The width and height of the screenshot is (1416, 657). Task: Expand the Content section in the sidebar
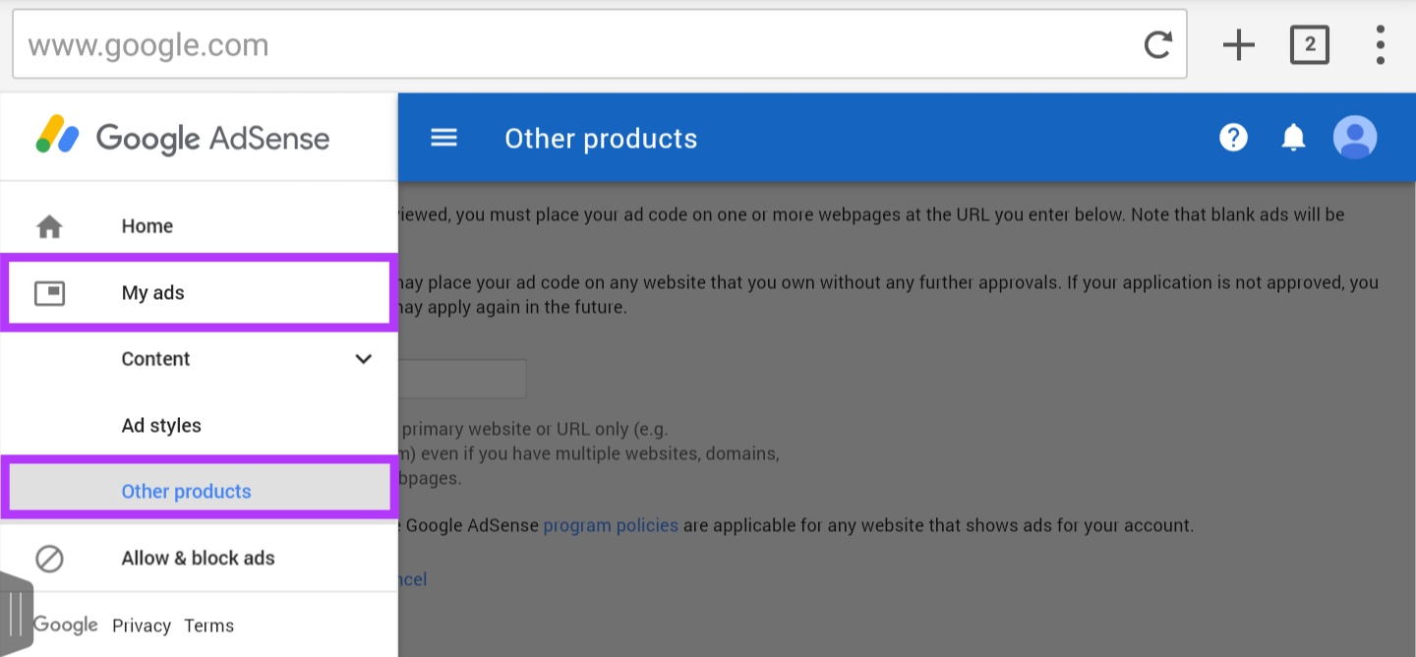coord(363,359)
